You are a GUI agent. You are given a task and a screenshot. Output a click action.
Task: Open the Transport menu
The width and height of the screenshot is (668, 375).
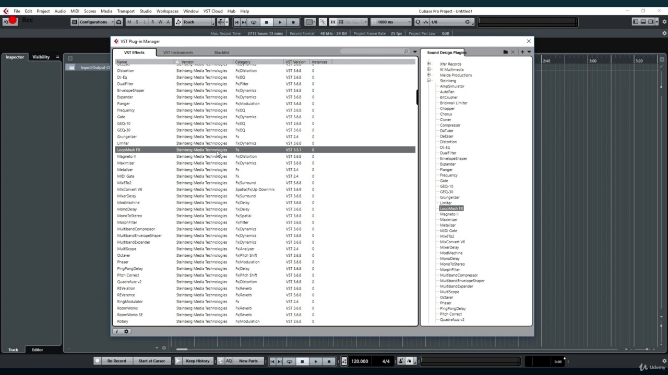click(126, 11)
